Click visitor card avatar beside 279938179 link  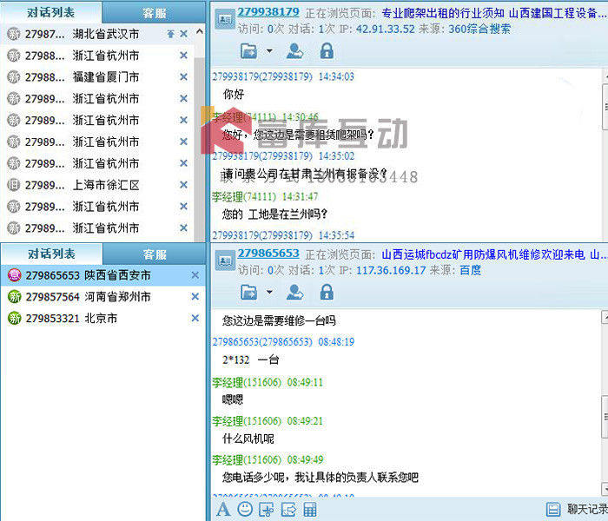click(225, 19)
